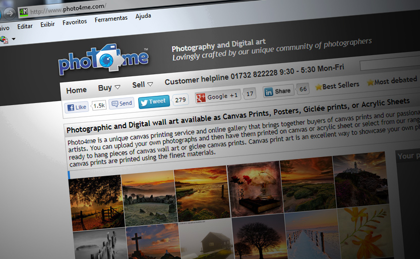Open the lighthouse on cliff thumbnail

[361, 180]
